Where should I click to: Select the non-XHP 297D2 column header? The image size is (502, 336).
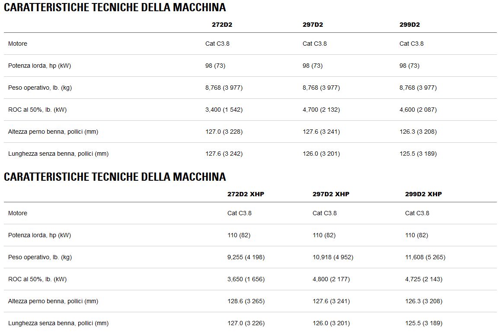(x=313, y=25)
